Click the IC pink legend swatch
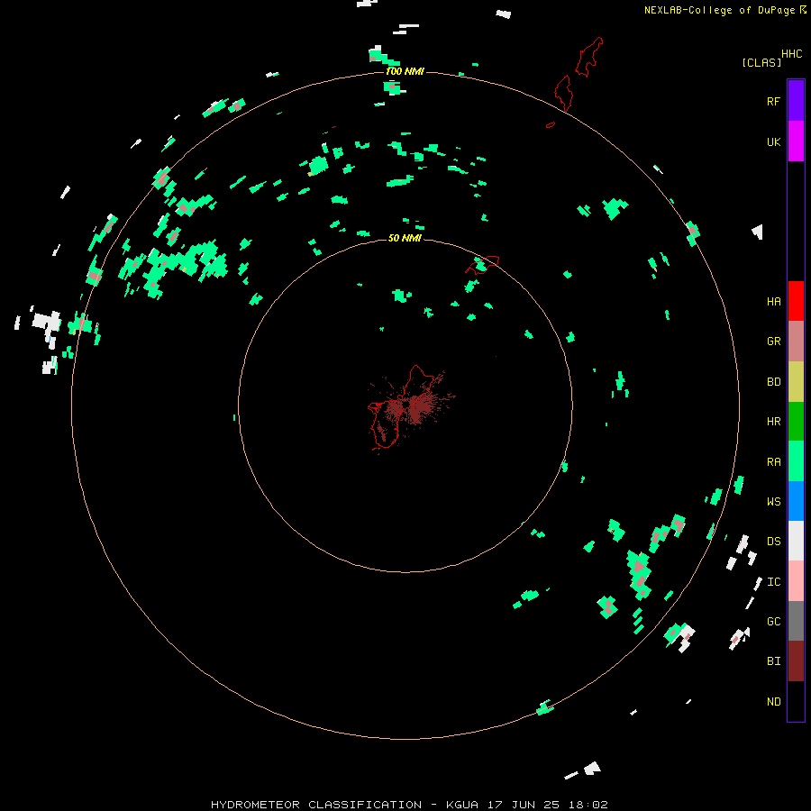This screenshot has height=811, width=811. 796,581
